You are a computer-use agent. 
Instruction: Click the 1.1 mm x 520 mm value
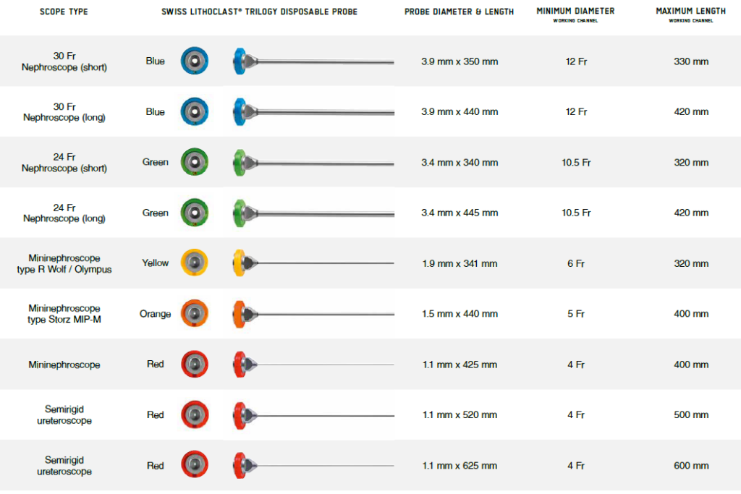(x=460, y=415)
